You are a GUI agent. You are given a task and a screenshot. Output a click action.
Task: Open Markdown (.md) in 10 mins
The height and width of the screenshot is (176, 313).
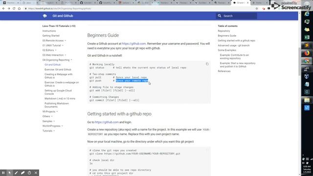[60, 99]
